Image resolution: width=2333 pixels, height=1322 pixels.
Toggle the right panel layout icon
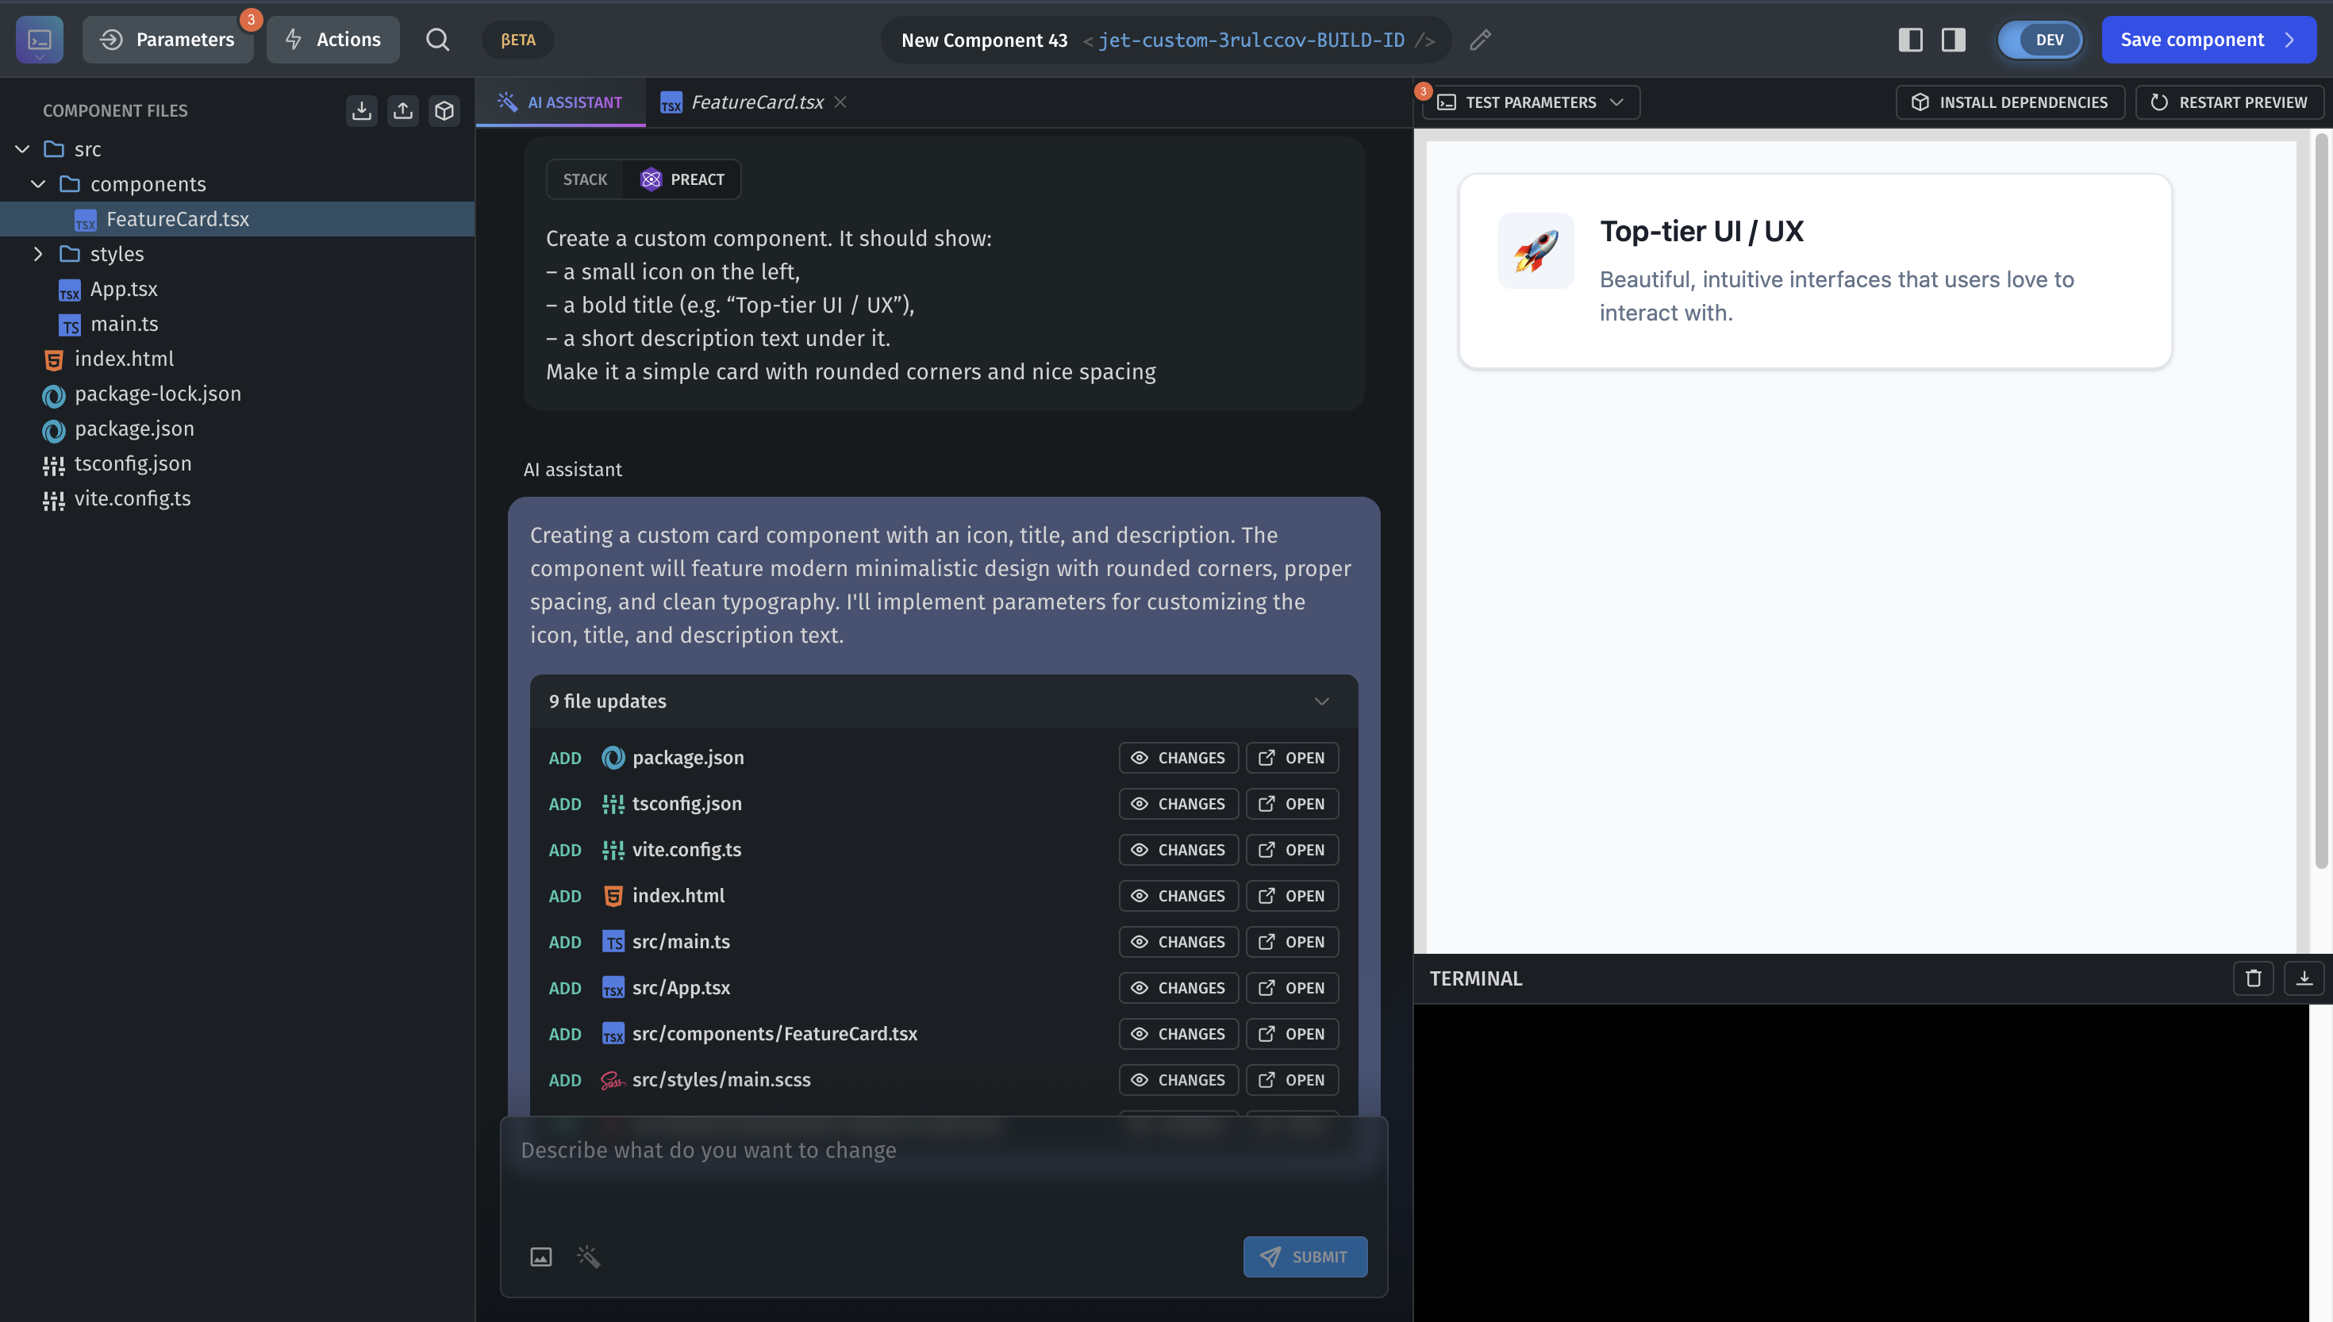coord(1953,40)
